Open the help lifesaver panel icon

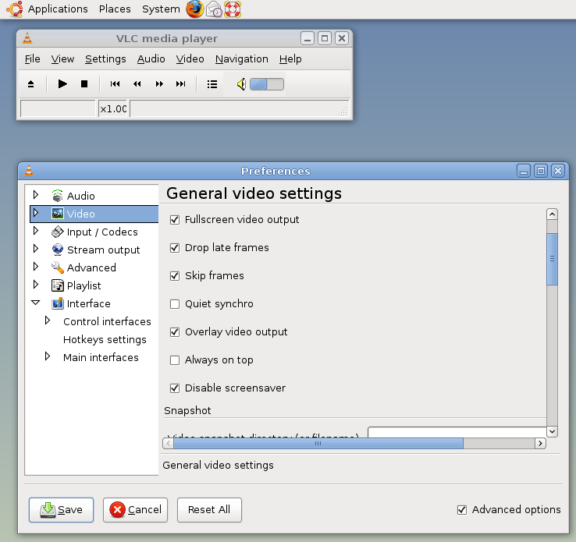click(233, 9)
